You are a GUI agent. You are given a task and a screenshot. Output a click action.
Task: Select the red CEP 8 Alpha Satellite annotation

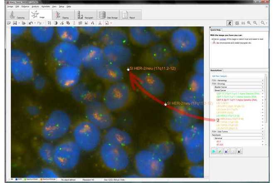[x=237, y=100]
